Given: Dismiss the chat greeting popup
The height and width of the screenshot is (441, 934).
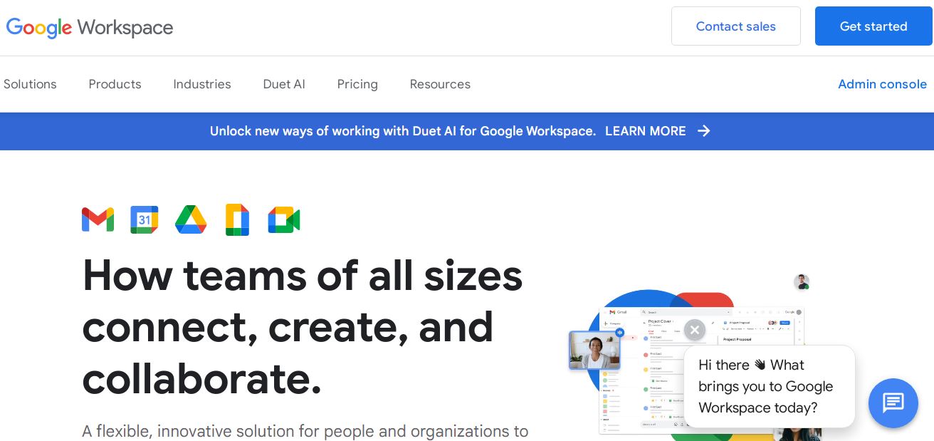Looking at the screenshot, I should pos(694,330).
